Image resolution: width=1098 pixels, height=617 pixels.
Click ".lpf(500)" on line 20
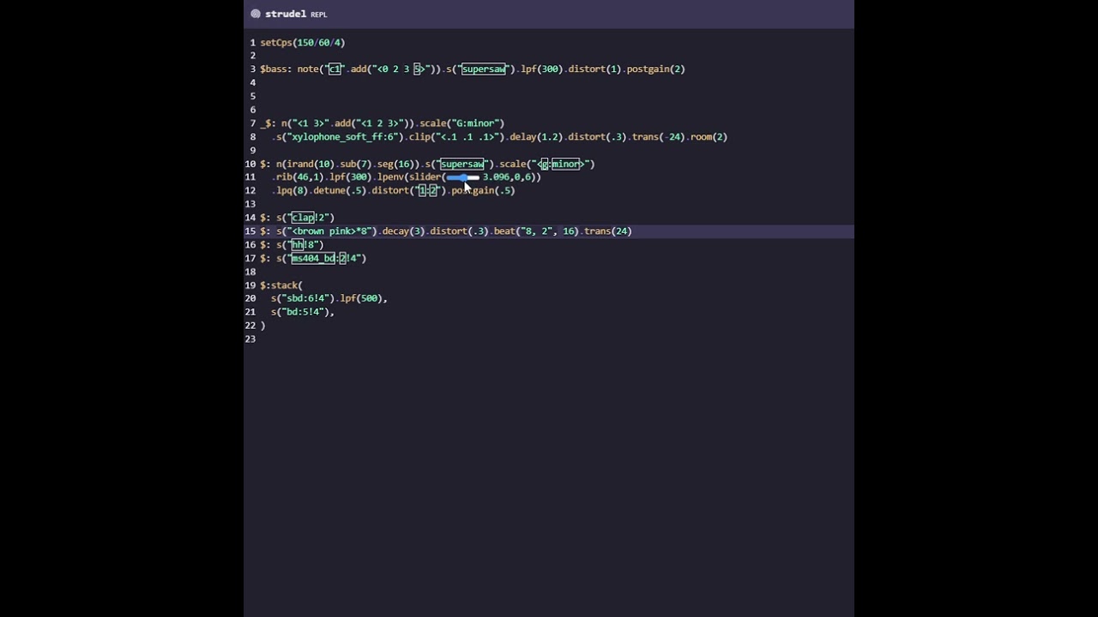click(360, 299)
